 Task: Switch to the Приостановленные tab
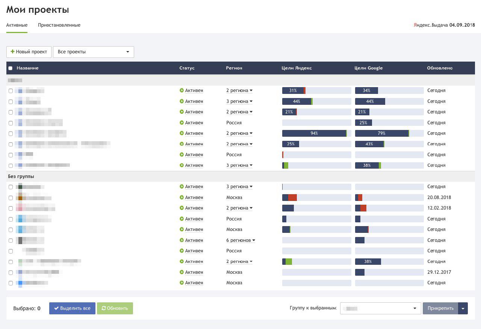coord(59,25)
